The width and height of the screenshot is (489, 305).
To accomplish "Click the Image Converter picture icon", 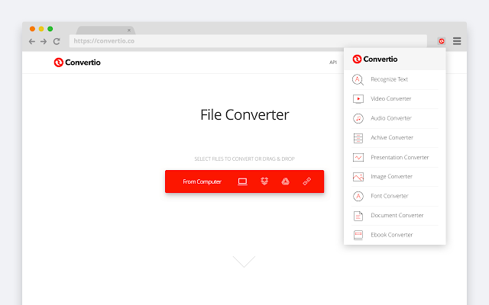I will click(x=358, y=177).
